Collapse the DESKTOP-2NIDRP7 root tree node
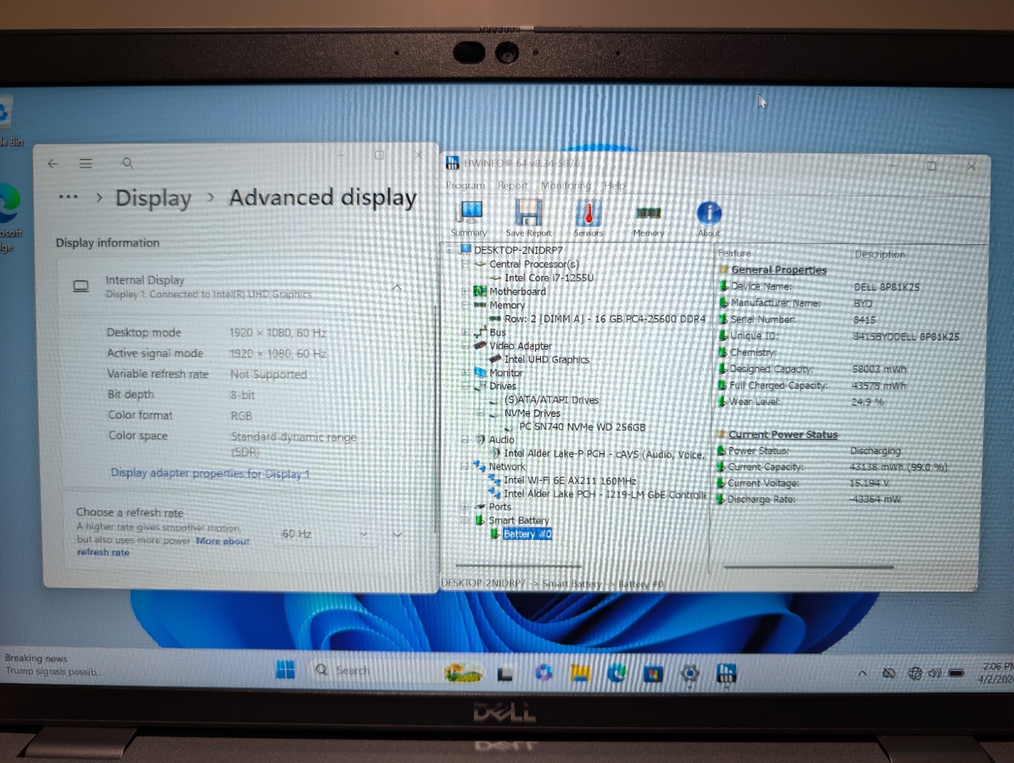The image size is (1014, 763). point(449,250)
